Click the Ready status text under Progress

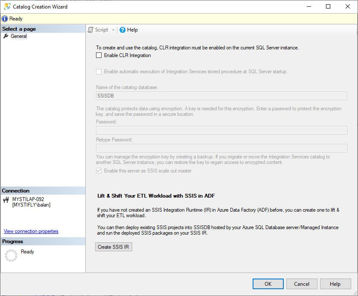click(x=27, y=252)
